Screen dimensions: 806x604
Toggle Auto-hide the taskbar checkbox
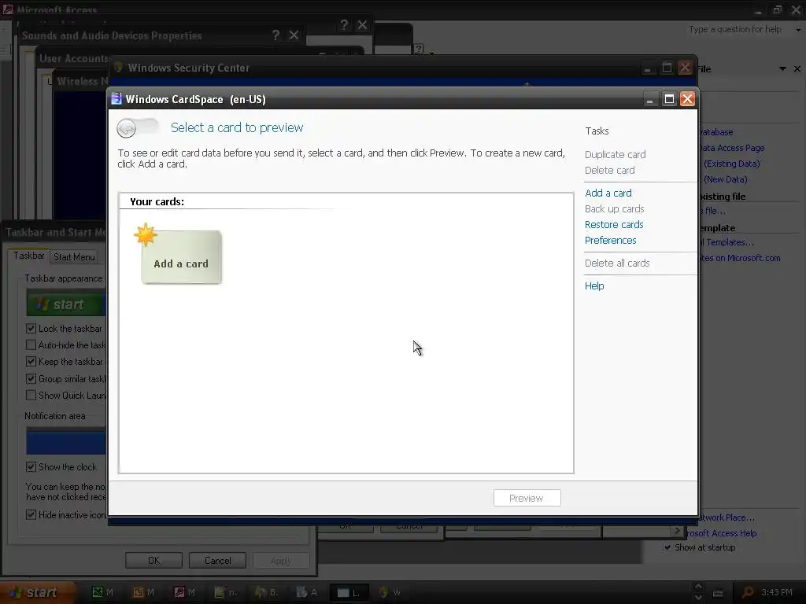[x=31, y=344]
